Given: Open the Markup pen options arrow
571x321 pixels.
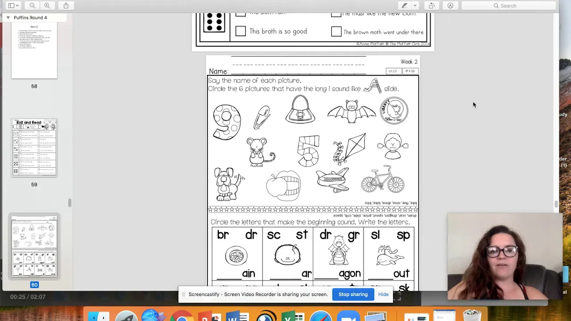Looking at the screenshot, I should coord(415,5).
